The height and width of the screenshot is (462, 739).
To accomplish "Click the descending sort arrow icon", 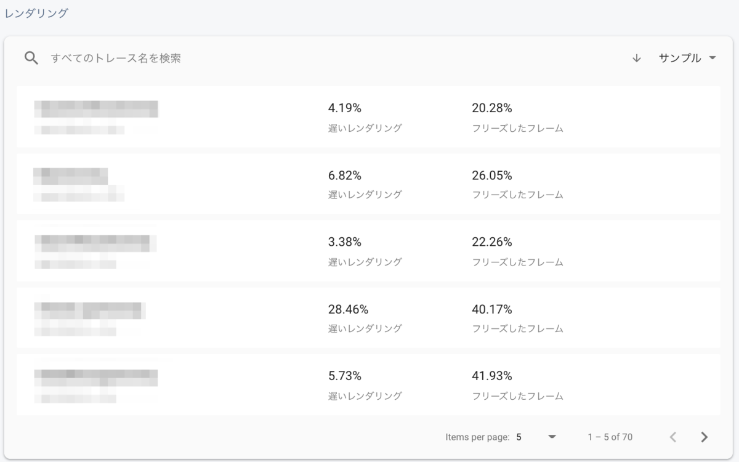I will coord(637,58).
